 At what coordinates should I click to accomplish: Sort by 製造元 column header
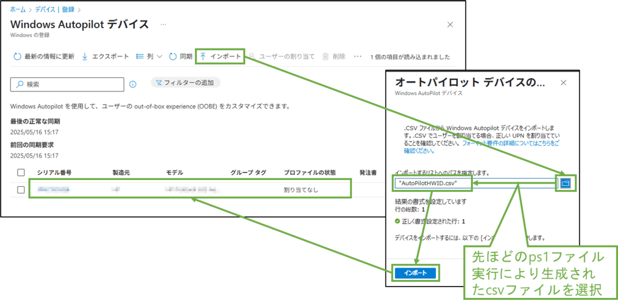121,173
